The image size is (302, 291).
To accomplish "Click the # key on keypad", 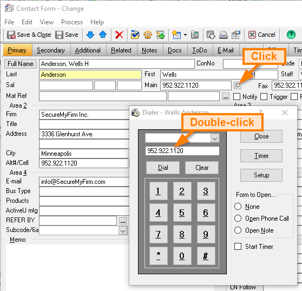I will pyautogui.click(x=206, y=256).
